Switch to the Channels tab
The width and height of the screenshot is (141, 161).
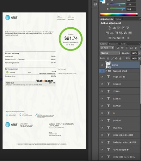(114, 44)
